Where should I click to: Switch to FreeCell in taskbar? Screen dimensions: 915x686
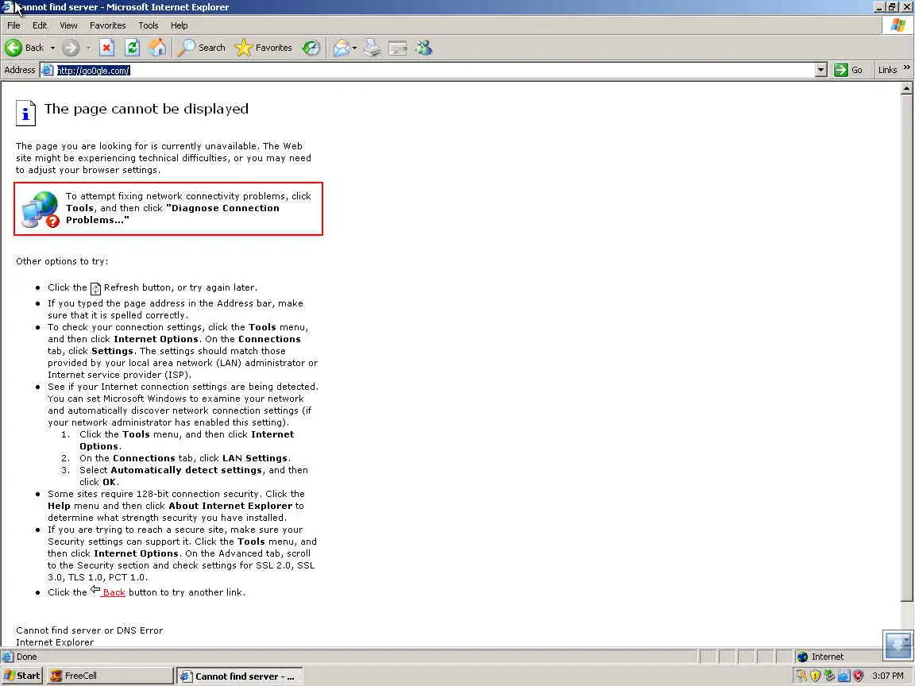(x=110, y=676)
